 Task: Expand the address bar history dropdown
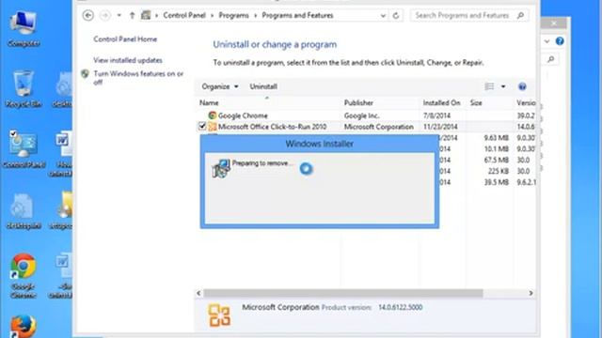pyautogui.click(x=383, y=16)
